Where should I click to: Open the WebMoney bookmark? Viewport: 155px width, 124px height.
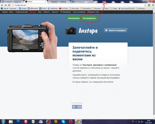click(53, 9)
